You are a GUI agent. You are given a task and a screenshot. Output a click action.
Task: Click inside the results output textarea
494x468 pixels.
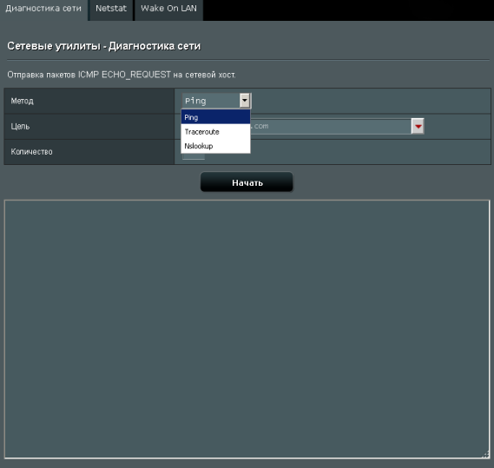[x=247, y=329]
